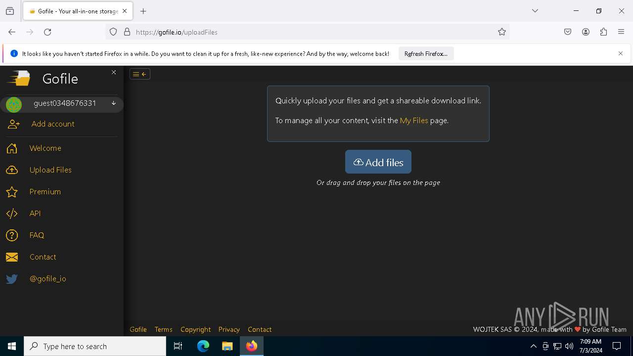Click the Add account person icon
The width and height of the screenshot is (633, 356).
[13, 125]
